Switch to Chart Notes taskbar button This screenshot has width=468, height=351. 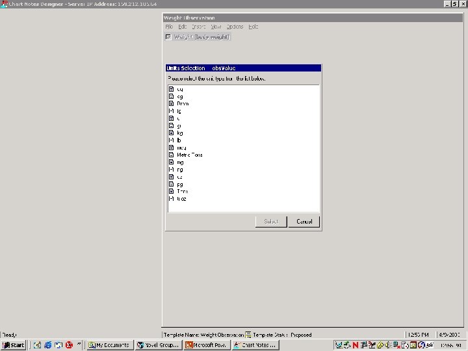click(255, 345)
